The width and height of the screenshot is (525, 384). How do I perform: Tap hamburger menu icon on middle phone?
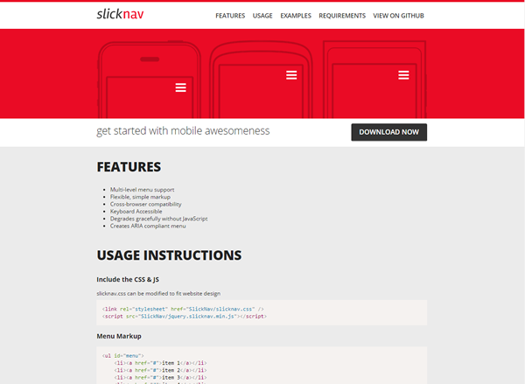(291, 75)
